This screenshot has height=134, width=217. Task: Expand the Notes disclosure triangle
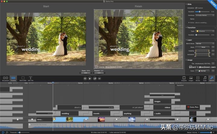pos(189,23)
